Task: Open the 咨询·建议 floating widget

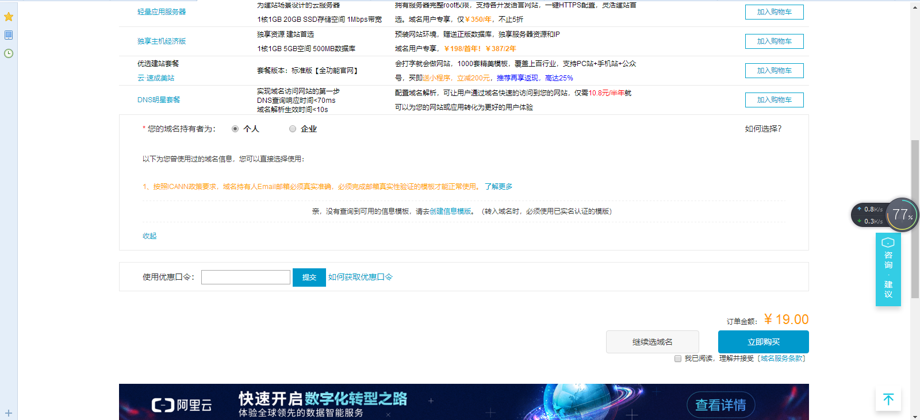Action: tap(888, 269)
